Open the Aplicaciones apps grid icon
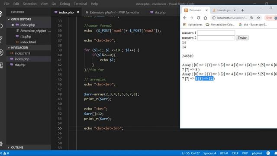Image resolution: width=277 pixels, height=156 pixels. 185,25
